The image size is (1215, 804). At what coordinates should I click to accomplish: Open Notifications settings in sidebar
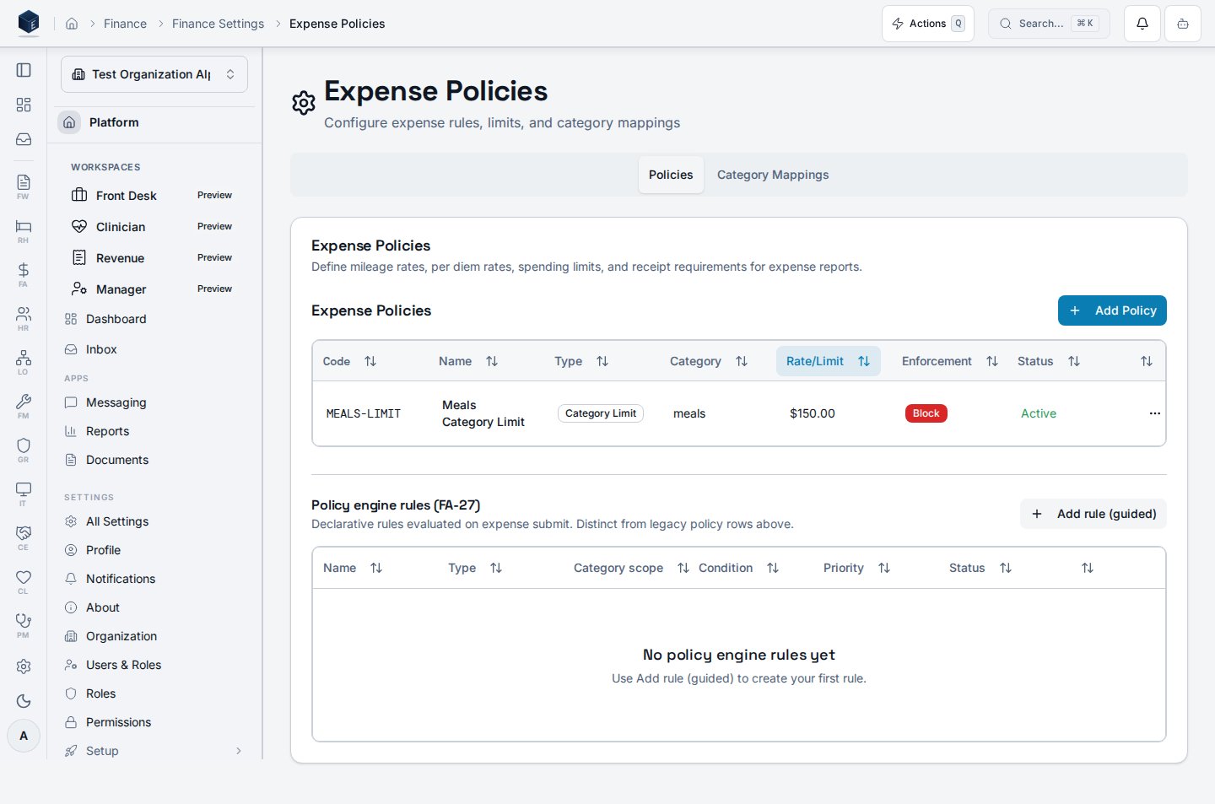(154, 579)
